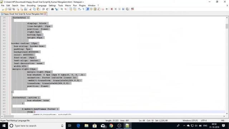The height and width of the screenshot is (129, 229).
Task: Toggle show all characters icon
Action: [83, 9]
